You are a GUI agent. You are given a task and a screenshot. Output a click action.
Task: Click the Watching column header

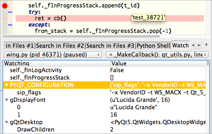click(x=56, y=63)
